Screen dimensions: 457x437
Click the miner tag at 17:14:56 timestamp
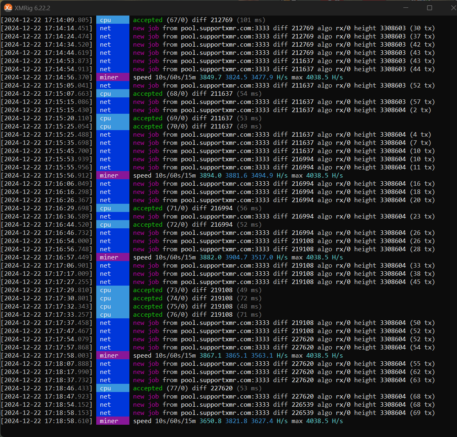[x=109, y=77]
